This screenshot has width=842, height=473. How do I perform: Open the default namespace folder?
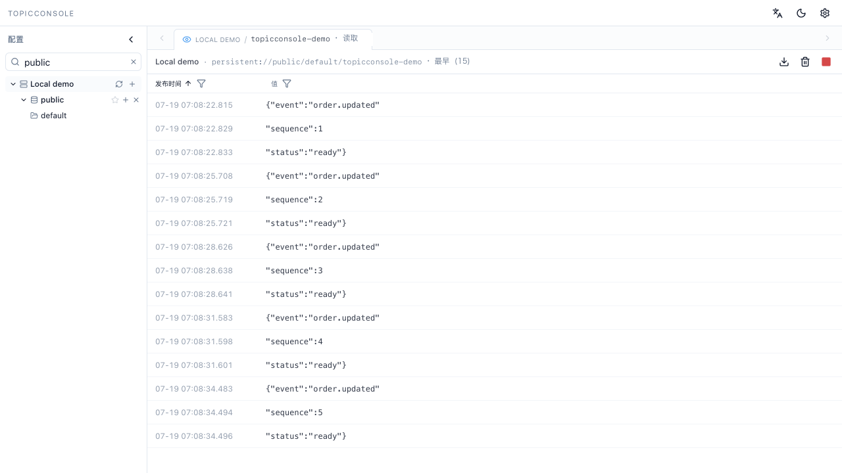tap(53, 116)
